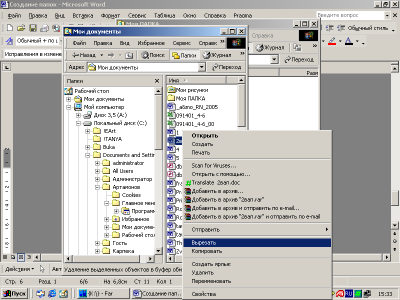Image resolution: width=400 pixels, height=300 pixels.
Task: Expand Диск 3,5 (A:) tree node
Action: tap(78, 115)
